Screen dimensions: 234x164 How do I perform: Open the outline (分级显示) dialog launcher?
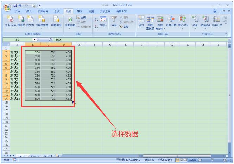(x=226, y=34)
